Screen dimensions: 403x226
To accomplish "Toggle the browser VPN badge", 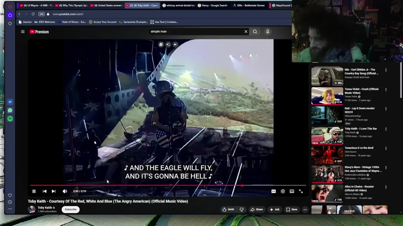I will pyautogui.click(x=41, y=14).
